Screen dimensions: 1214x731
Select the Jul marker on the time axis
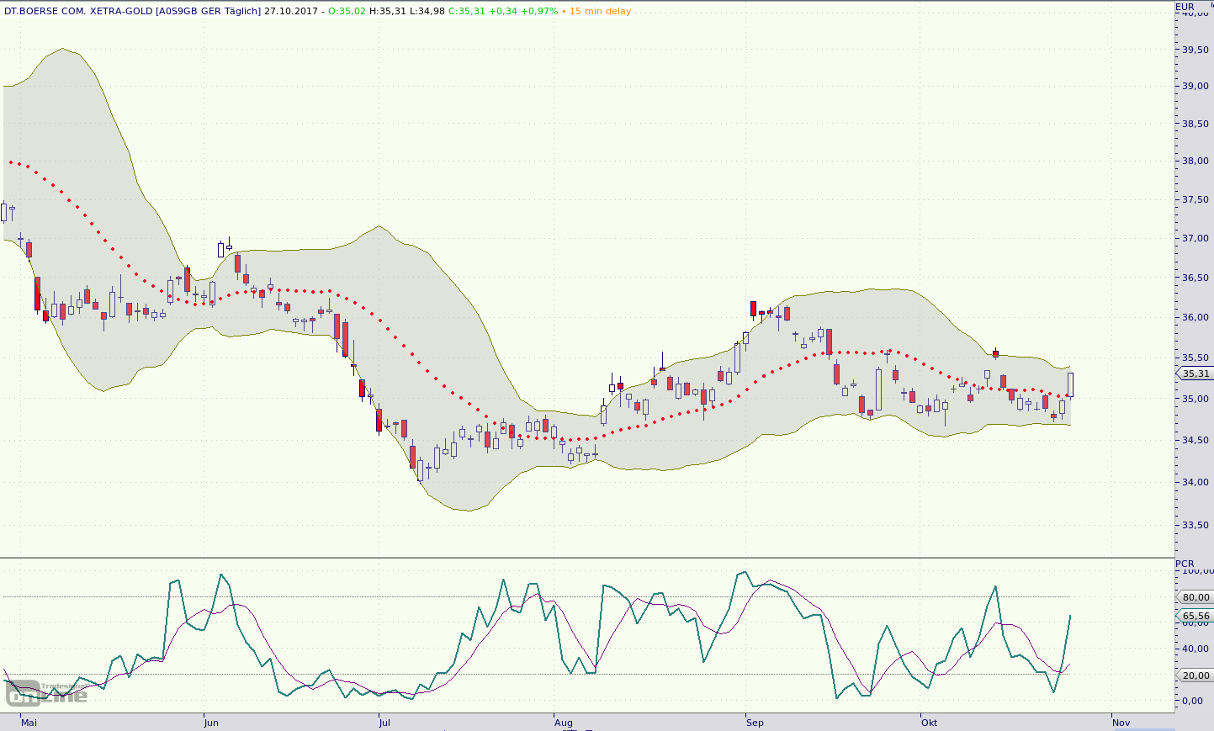tap(384, 723)
